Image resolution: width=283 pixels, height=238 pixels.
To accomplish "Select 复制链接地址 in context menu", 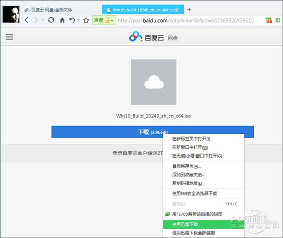I will pyautogui.click(x=204, y=183).
